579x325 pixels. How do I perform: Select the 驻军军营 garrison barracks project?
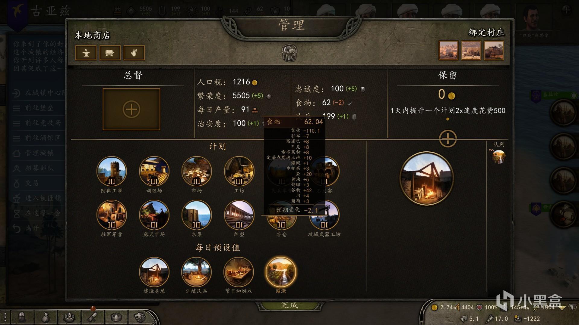112,215
